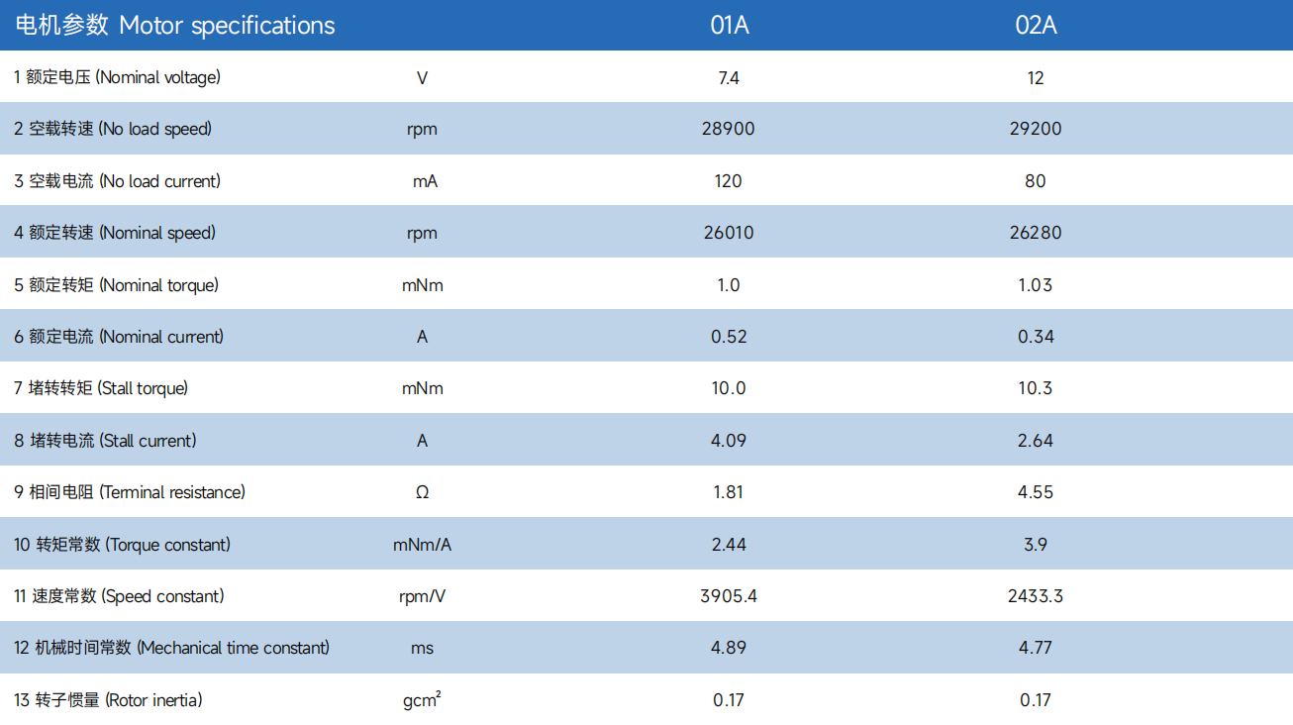Image resolution: width=1293 pixels, height=725 pixels.
Task: Select the gcm² unit text
Action: click(x=422, y=700)
